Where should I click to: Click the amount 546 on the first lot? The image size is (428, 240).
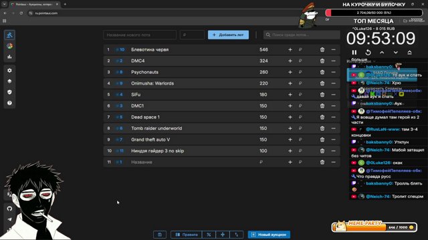263,50
